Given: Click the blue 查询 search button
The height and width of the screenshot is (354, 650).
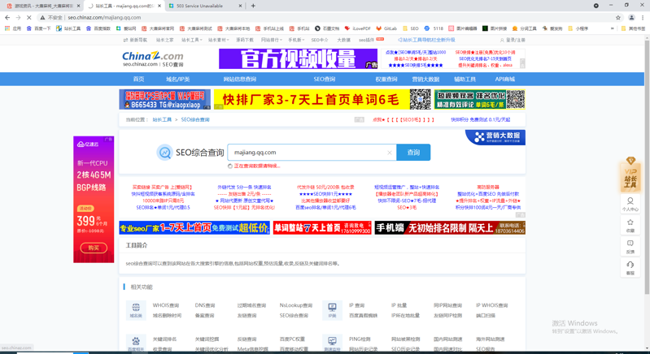Looking at the screenshot, I should [413, 152].
